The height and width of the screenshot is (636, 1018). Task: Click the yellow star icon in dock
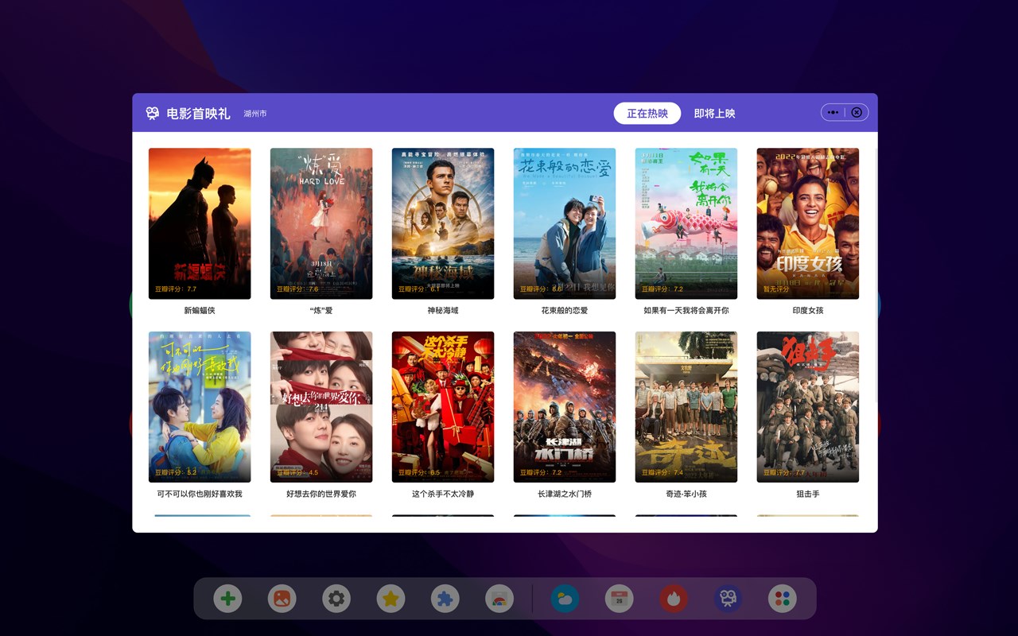(390, 599)
